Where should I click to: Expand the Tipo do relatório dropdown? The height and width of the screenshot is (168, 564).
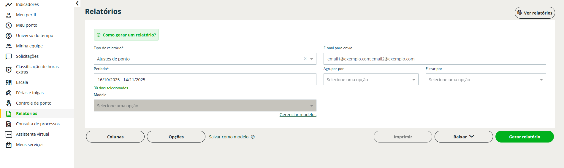312,59
